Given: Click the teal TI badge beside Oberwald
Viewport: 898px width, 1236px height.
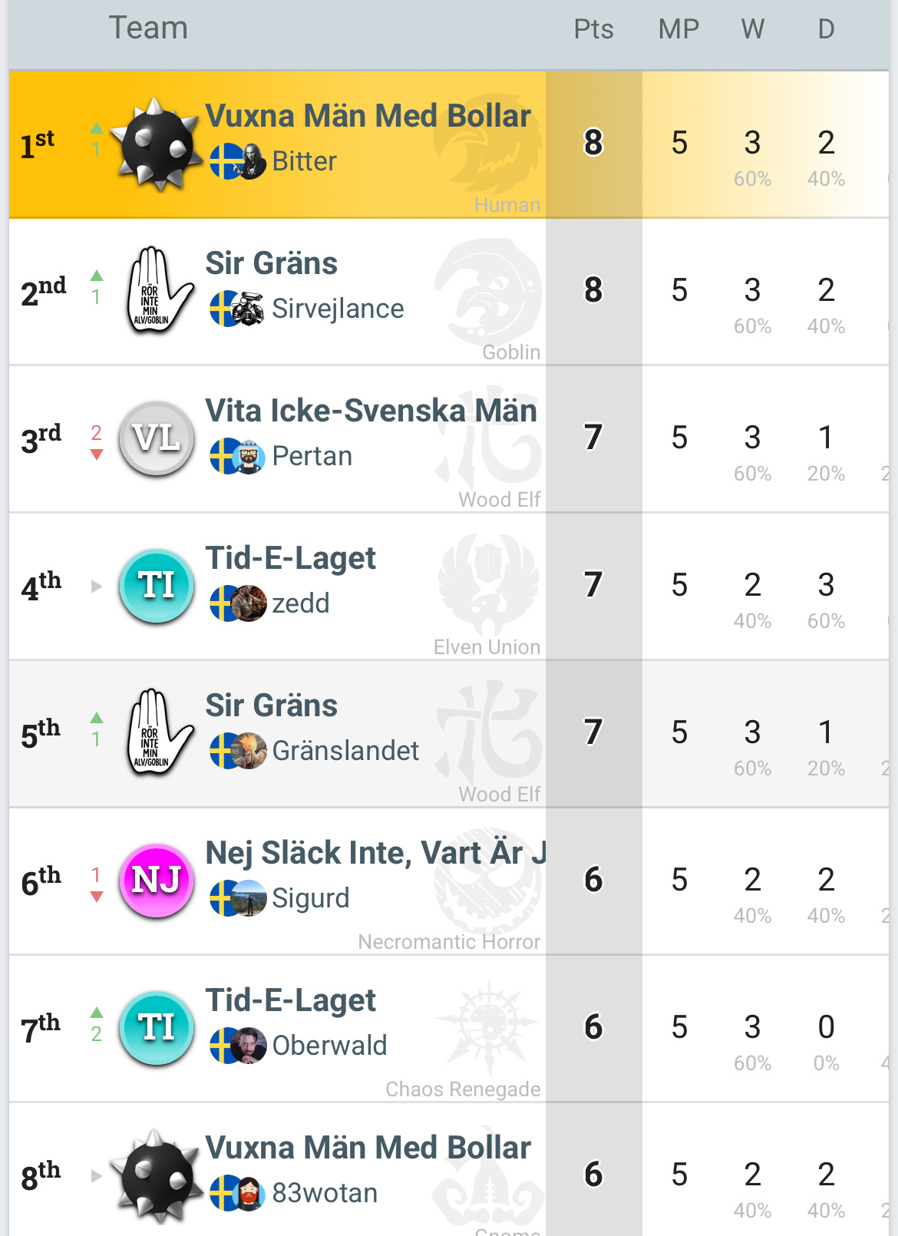Looking at the screenshot, I should 157,1027.
